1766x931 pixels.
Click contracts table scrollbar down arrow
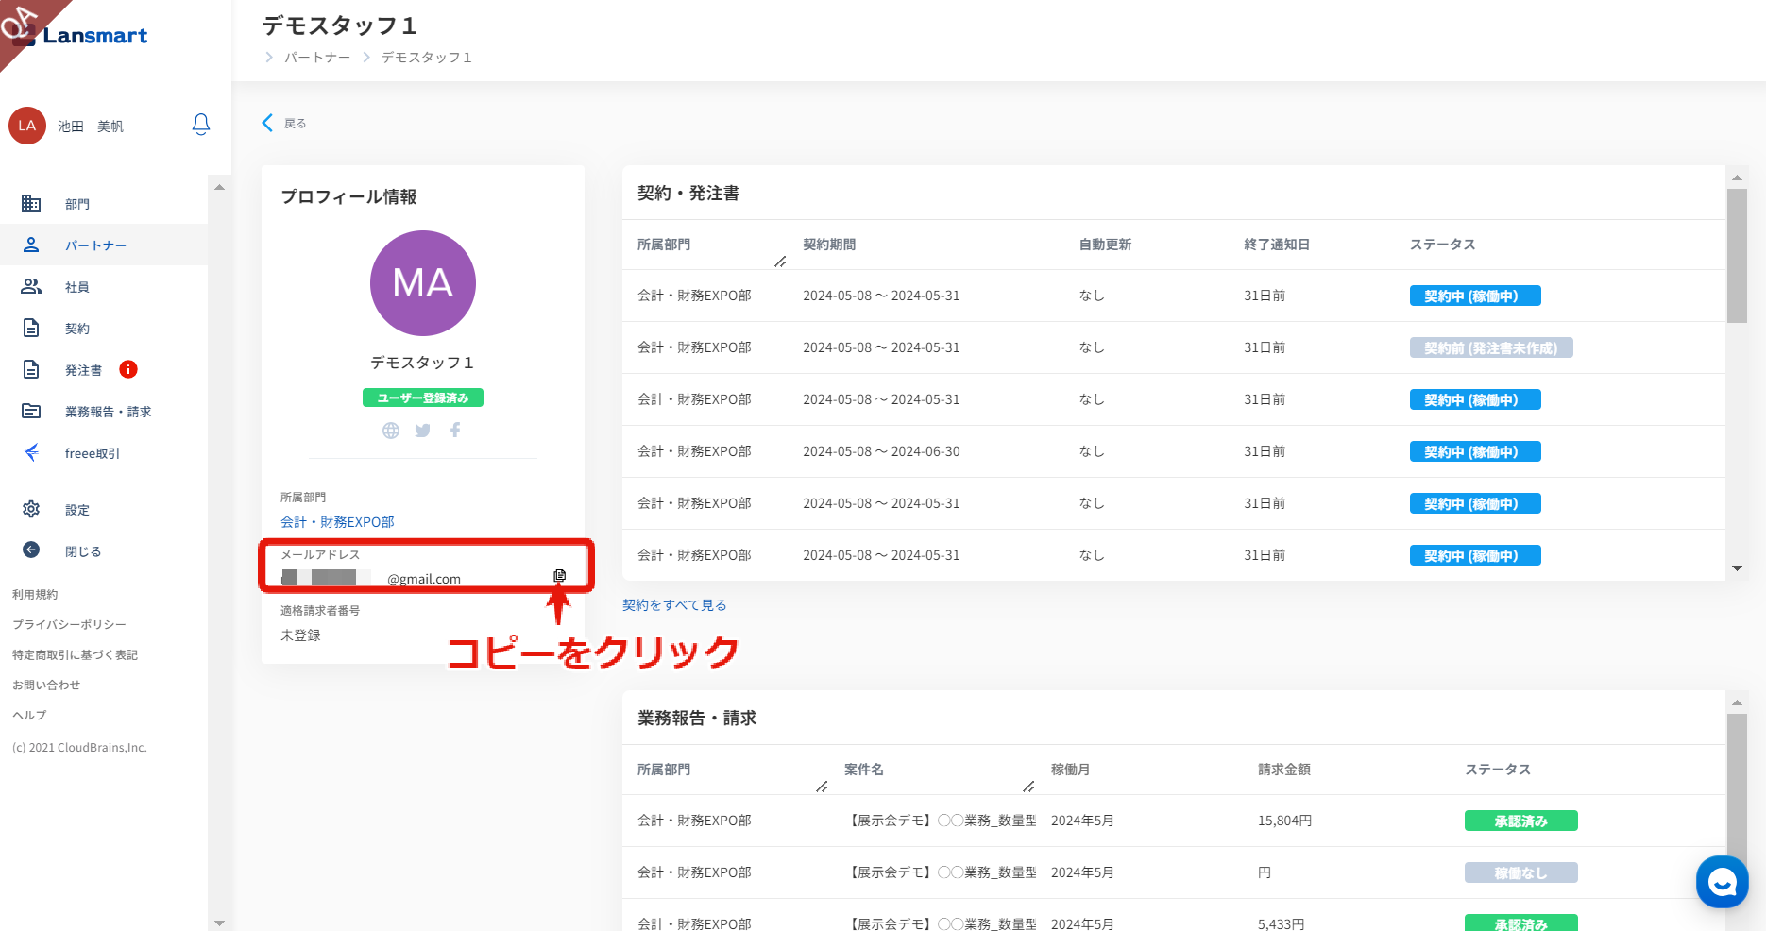pyautogui.click(x=1737, y=568)
